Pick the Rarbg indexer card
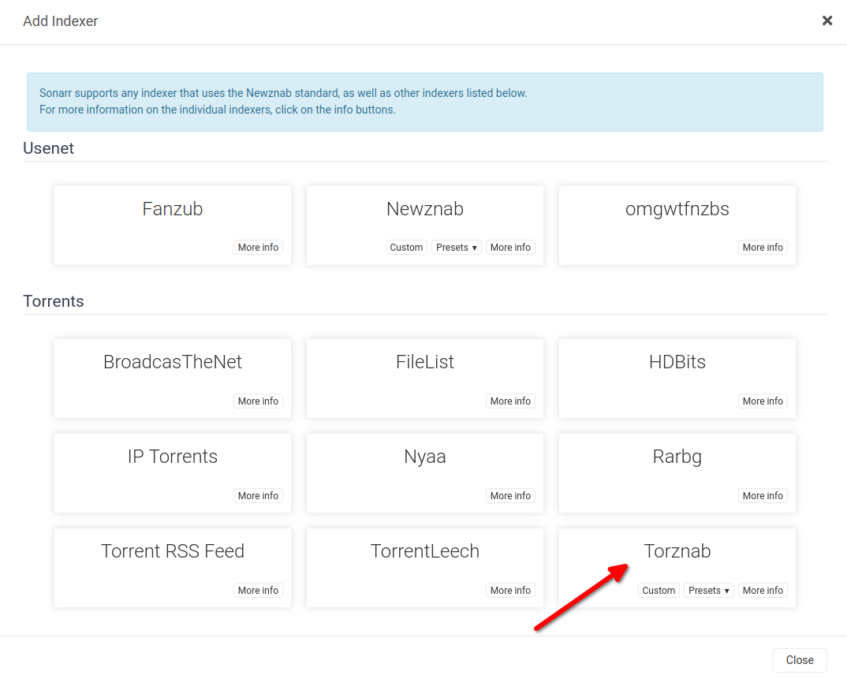Viewport: 847px width, 679px height. click(x=677, y=472)
